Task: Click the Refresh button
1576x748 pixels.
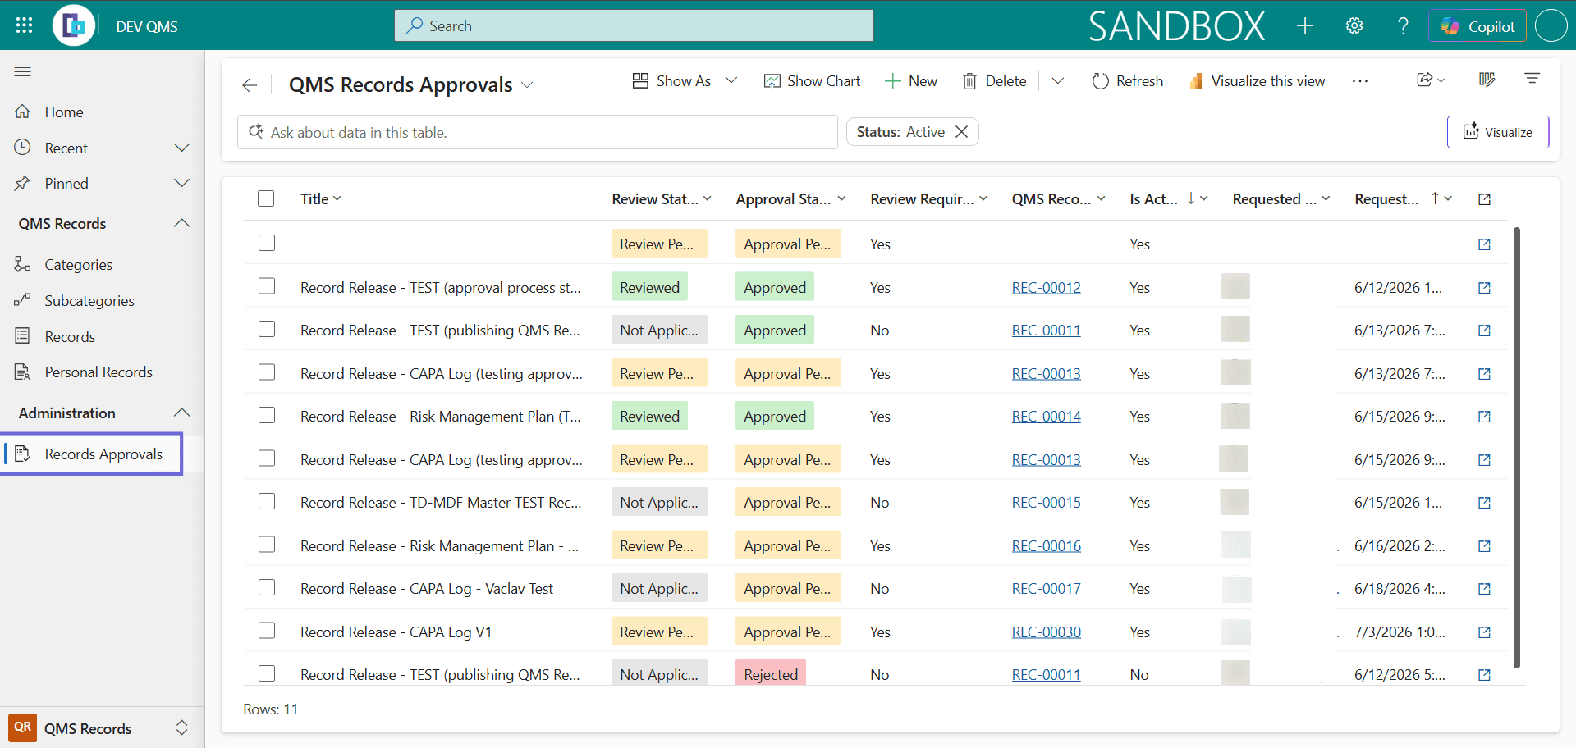Action: pyautogui.click(x=1128, y=80)
